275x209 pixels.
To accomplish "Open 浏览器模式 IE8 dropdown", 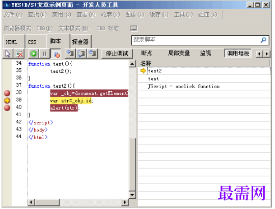I will (x=28, y=28).
